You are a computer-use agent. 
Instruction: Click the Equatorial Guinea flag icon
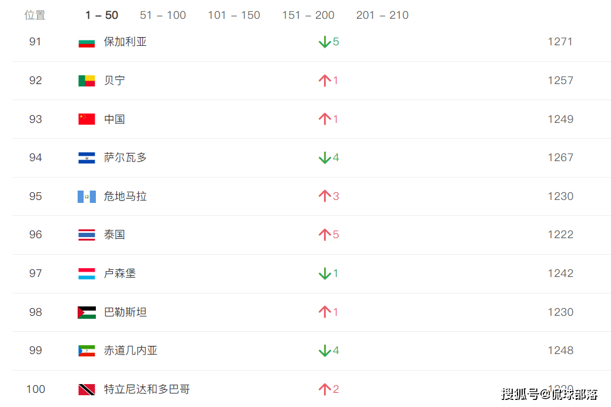pos(86,351)
